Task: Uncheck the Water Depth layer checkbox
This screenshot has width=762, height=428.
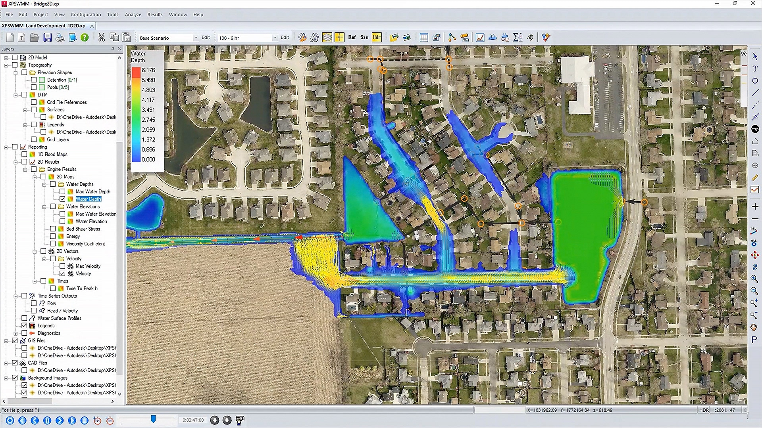Action: coord(62,199)
